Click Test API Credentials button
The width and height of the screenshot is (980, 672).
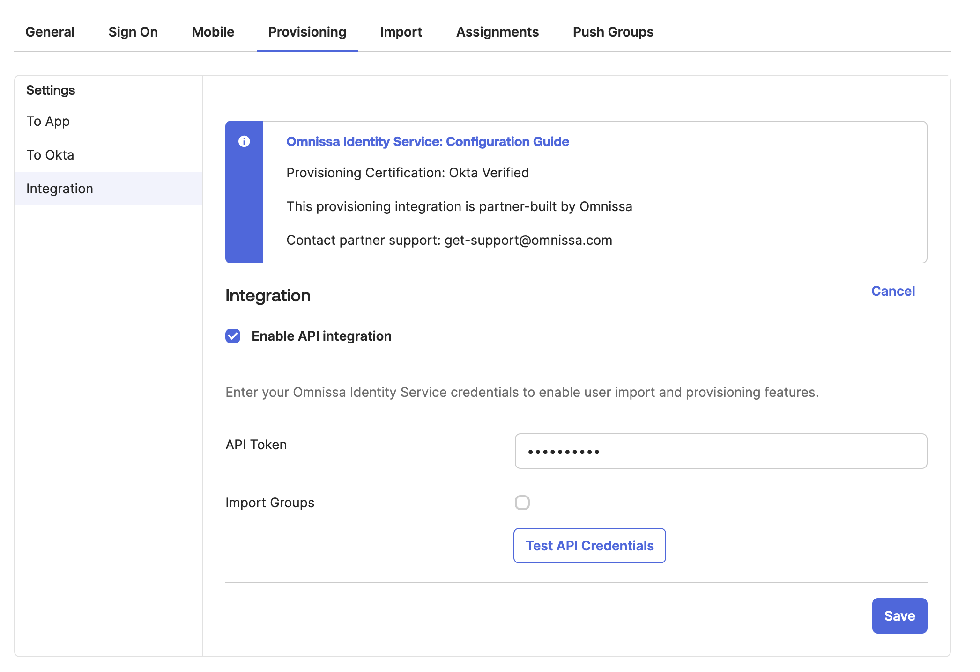point(590,546)
